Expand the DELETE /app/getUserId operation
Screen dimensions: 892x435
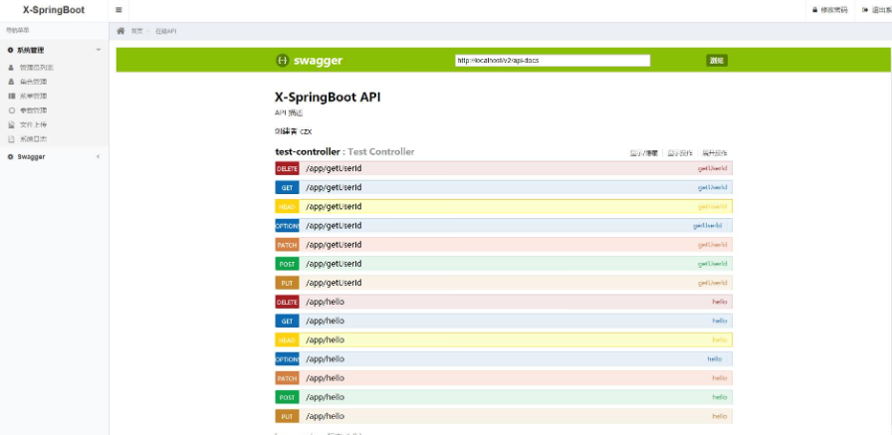[x=334, y=168]
